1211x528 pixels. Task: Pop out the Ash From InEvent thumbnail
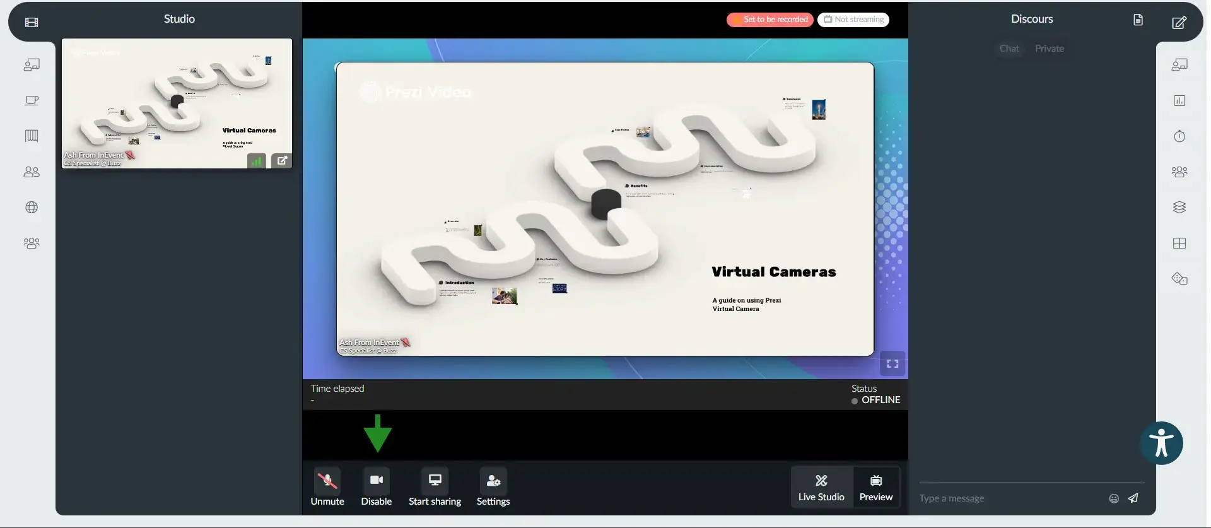tap(282, 161)
